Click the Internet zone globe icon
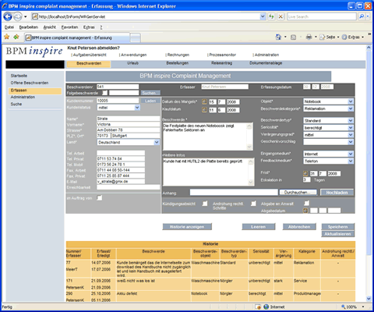The height and width of the screenshot is (312, 374). [266, 307]
